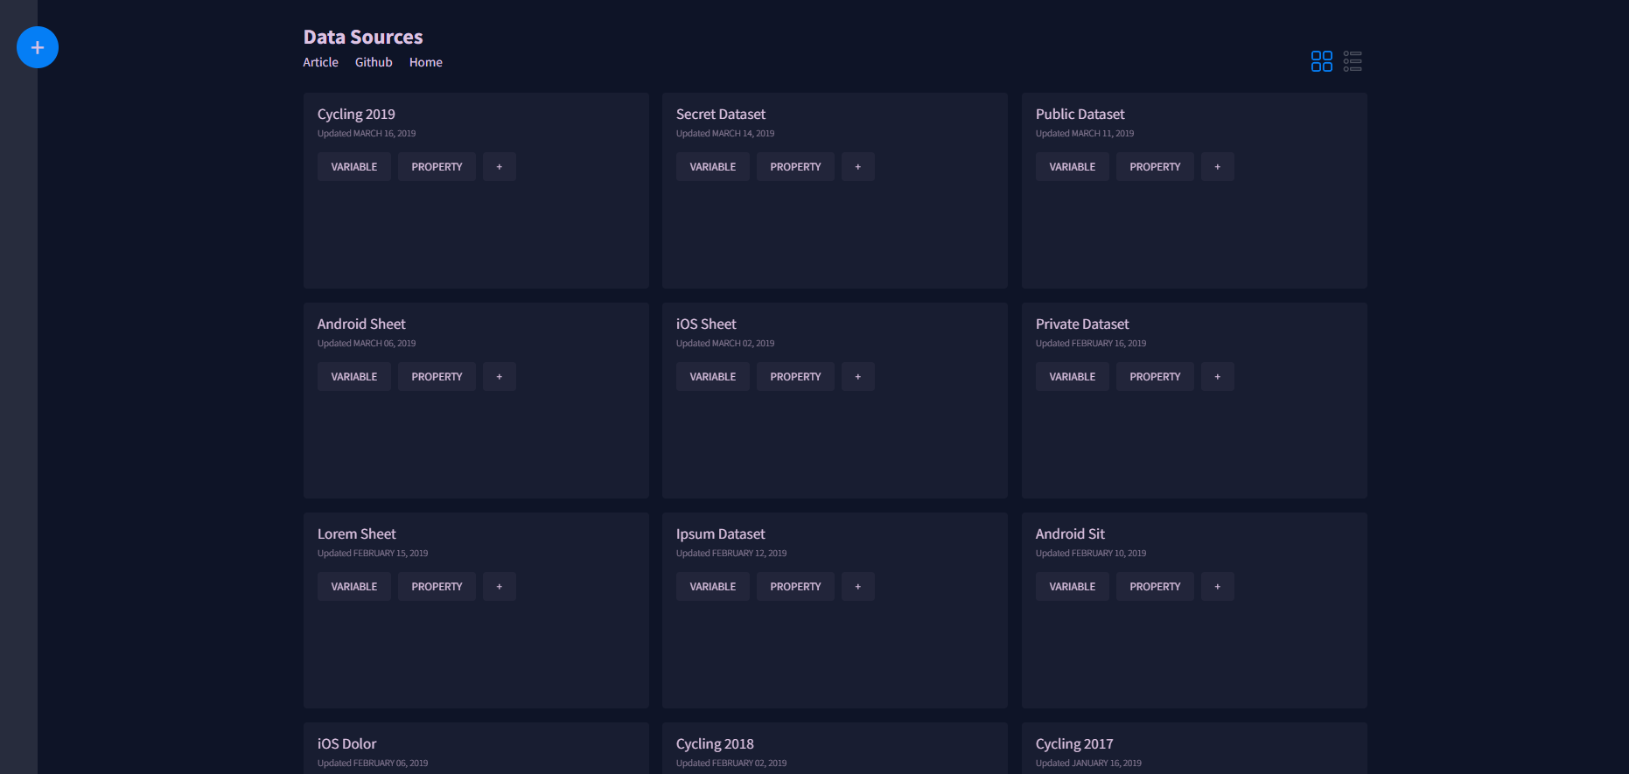
Task: Click the blue plus add button
Action: (x=38, y=47)
